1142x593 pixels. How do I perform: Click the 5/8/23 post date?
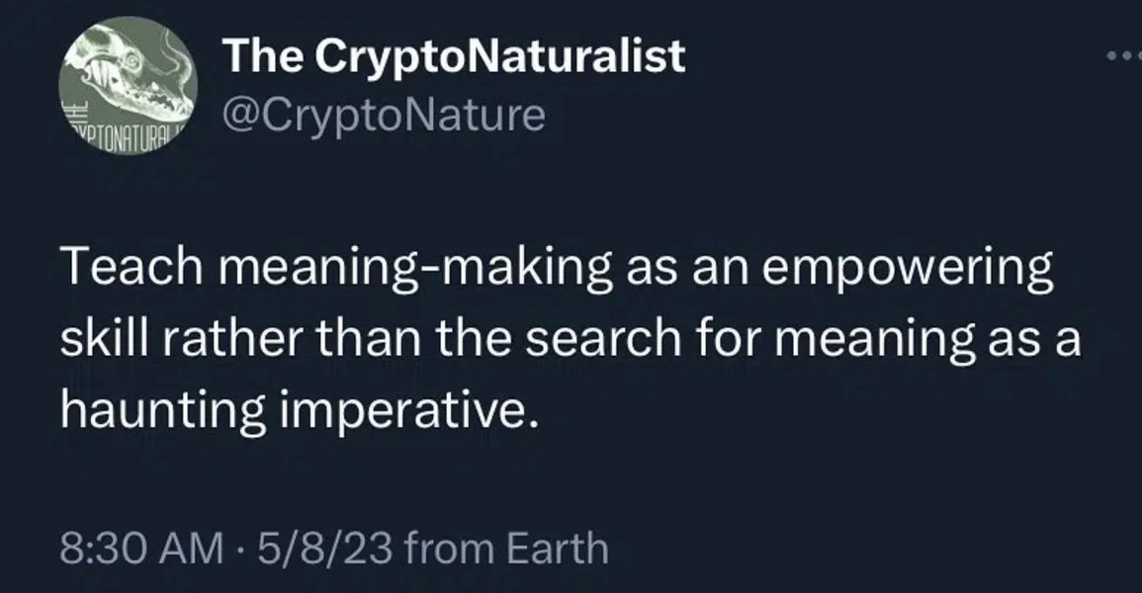(325, 548)
